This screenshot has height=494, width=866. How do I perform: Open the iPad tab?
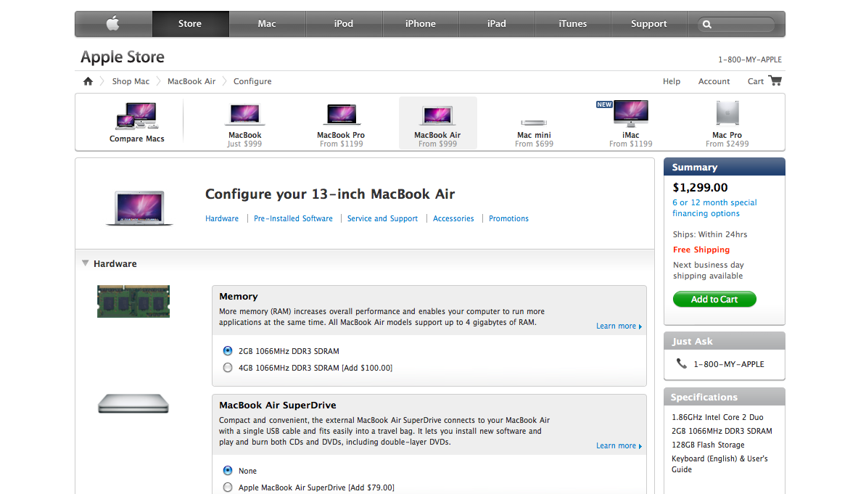[x=497, y=24]
